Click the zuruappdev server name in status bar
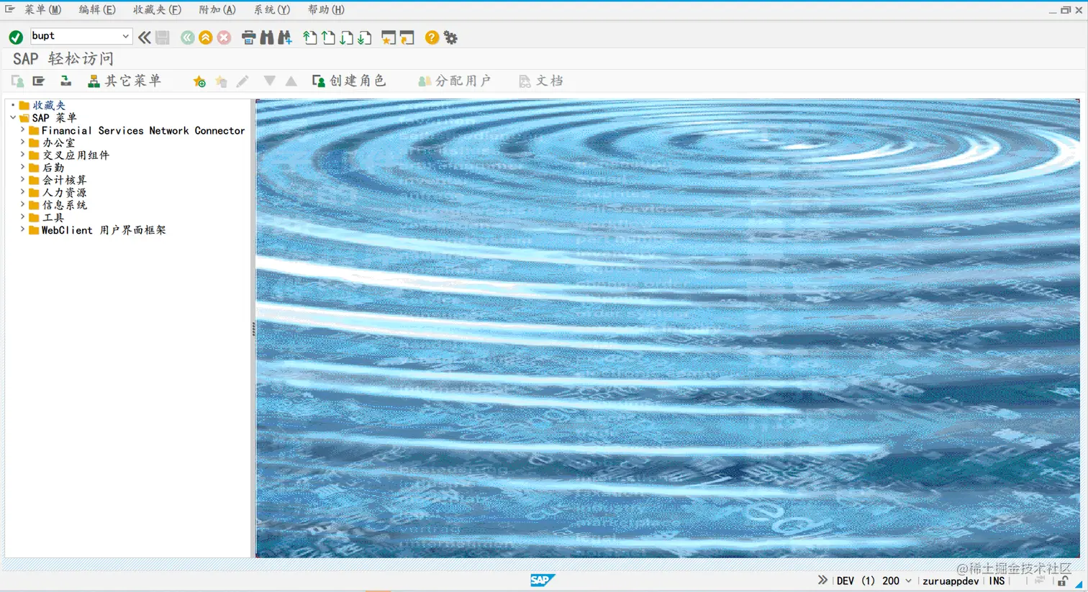Viewport: 1088px width, 592px height. (x=951, y=580)
